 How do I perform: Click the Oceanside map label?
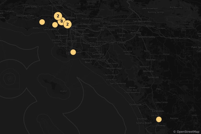[x=135, y=104]
